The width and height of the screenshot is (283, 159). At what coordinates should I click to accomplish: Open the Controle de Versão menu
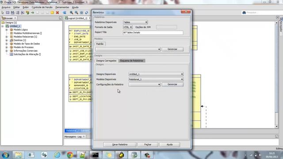pyautogui.click(x=42, y=7)
